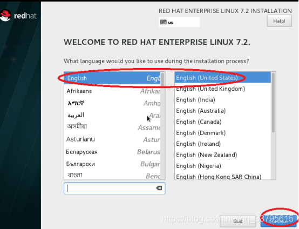Choose English (United States) locale
The height and width of the screenshot is (229, 299).
click(222, 78)
